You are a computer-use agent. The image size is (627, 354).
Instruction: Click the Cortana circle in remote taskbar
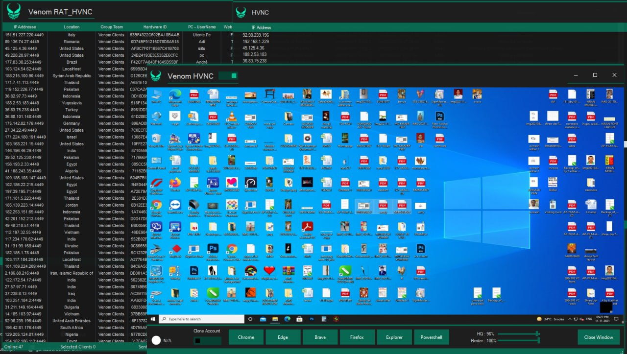(250, 319)
